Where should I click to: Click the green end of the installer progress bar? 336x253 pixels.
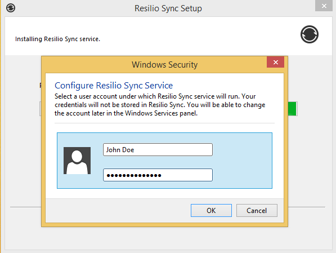tap(292, 109)
